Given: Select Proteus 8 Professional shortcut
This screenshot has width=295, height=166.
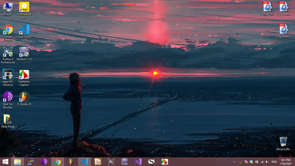Looking at the screenshot, I should pos(8,55).
